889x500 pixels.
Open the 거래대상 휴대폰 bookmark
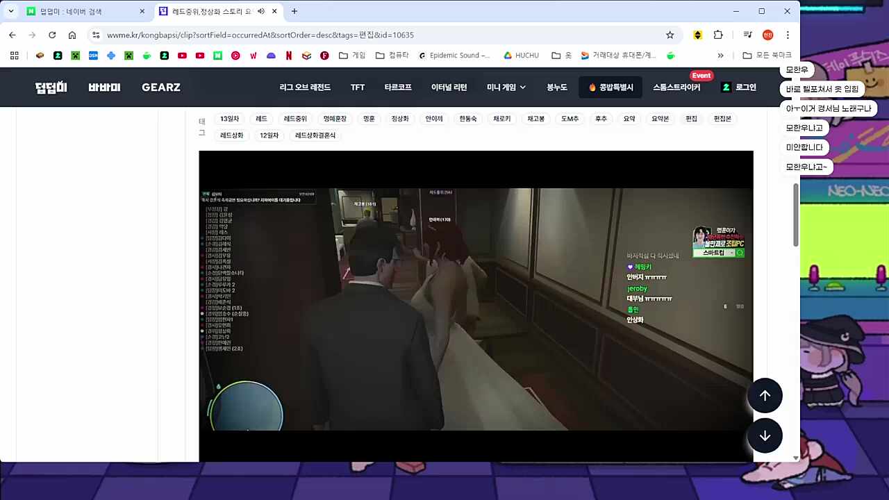click(619, 56)
